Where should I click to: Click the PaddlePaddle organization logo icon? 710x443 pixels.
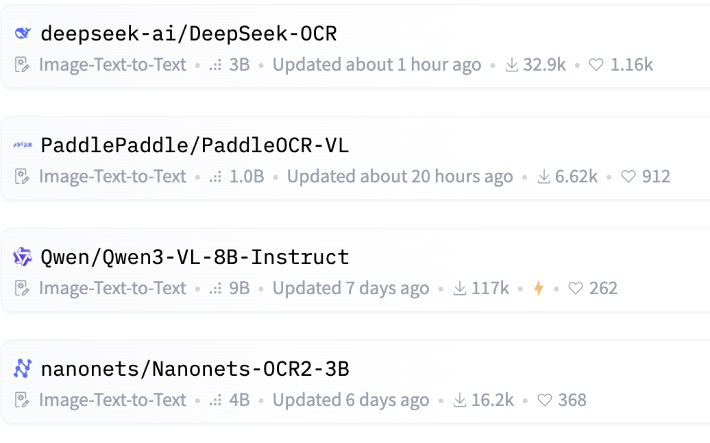pos(23,145)
